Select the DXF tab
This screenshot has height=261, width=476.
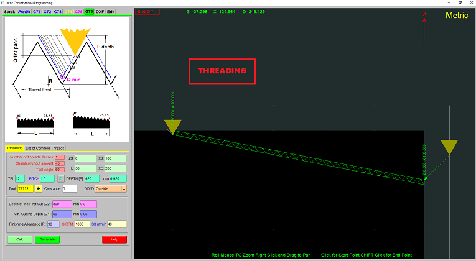click(x=100, y=11)
